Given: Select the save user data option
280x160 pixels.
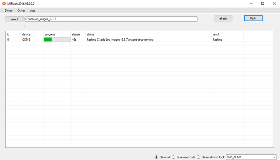Looking at the screenshot, I should (174, 157).
